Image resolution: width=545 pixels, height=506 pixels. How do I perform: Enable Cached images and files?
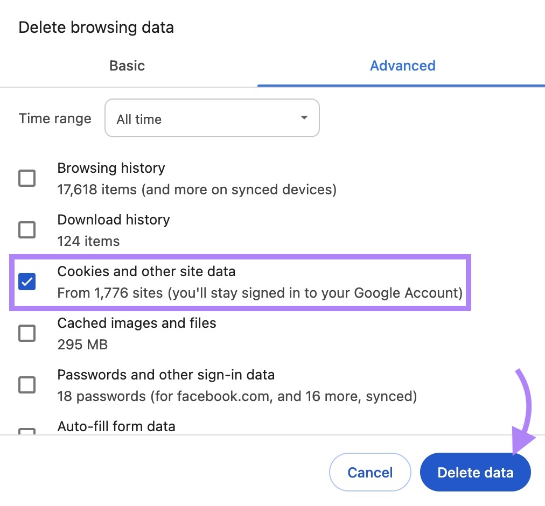click(27, 333)
